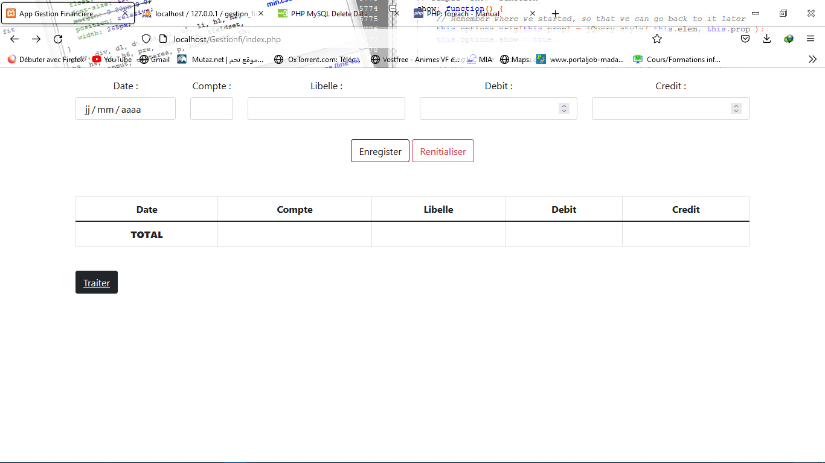Click the Enregister button
The image size is (825, 463).
pos(380,151)
